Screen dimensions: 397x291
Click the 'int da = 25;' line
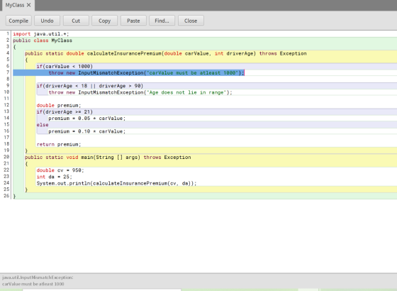point(54,177)
